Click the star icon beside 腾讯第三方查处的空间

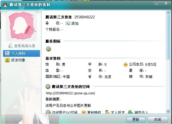point(48,87)
